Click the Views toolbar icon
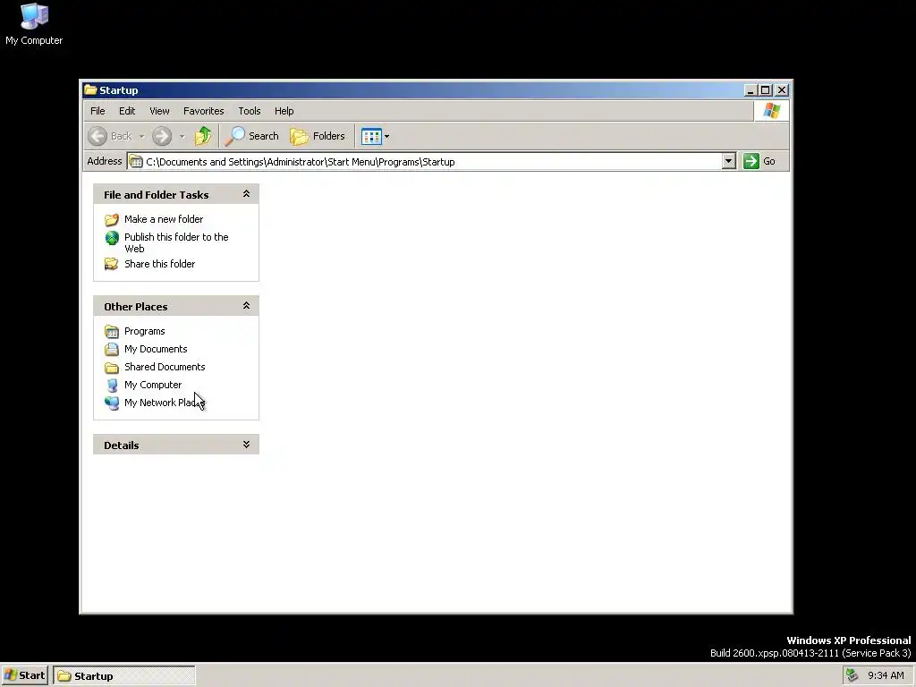Image resolution: width=916 pixels, height=687 pixels. 371,136
